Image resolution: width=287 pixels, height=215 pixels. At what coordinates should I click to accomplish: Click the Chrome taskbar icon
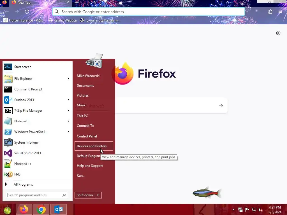click(x=41, y=209)
